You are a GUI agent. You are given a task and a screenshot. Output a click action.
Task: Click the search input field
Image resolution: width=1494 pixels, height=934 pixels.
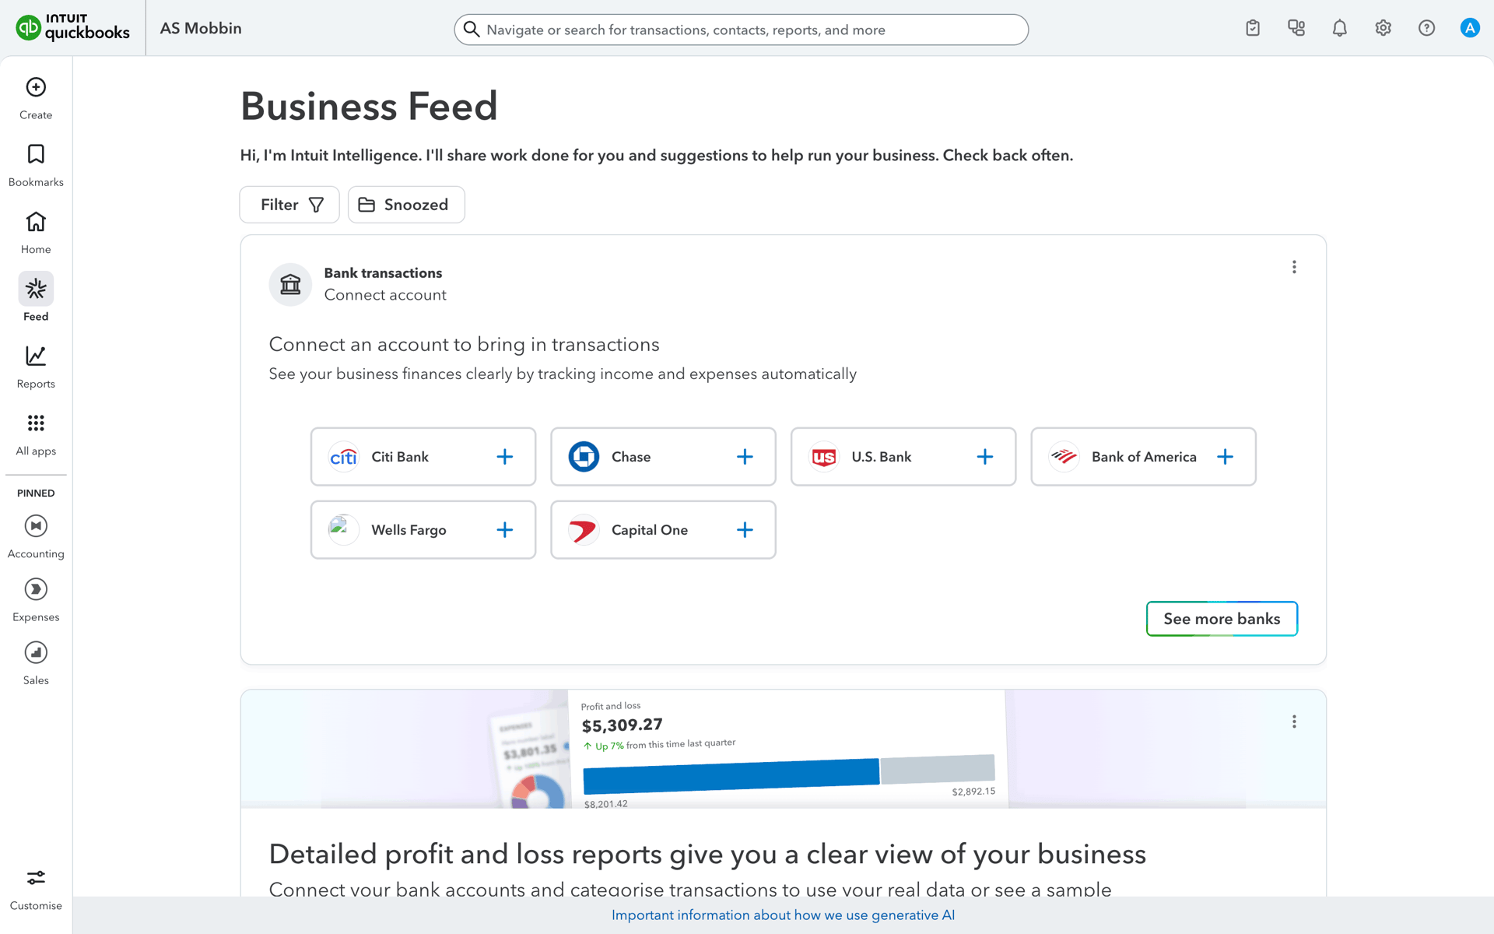[742, 30]
